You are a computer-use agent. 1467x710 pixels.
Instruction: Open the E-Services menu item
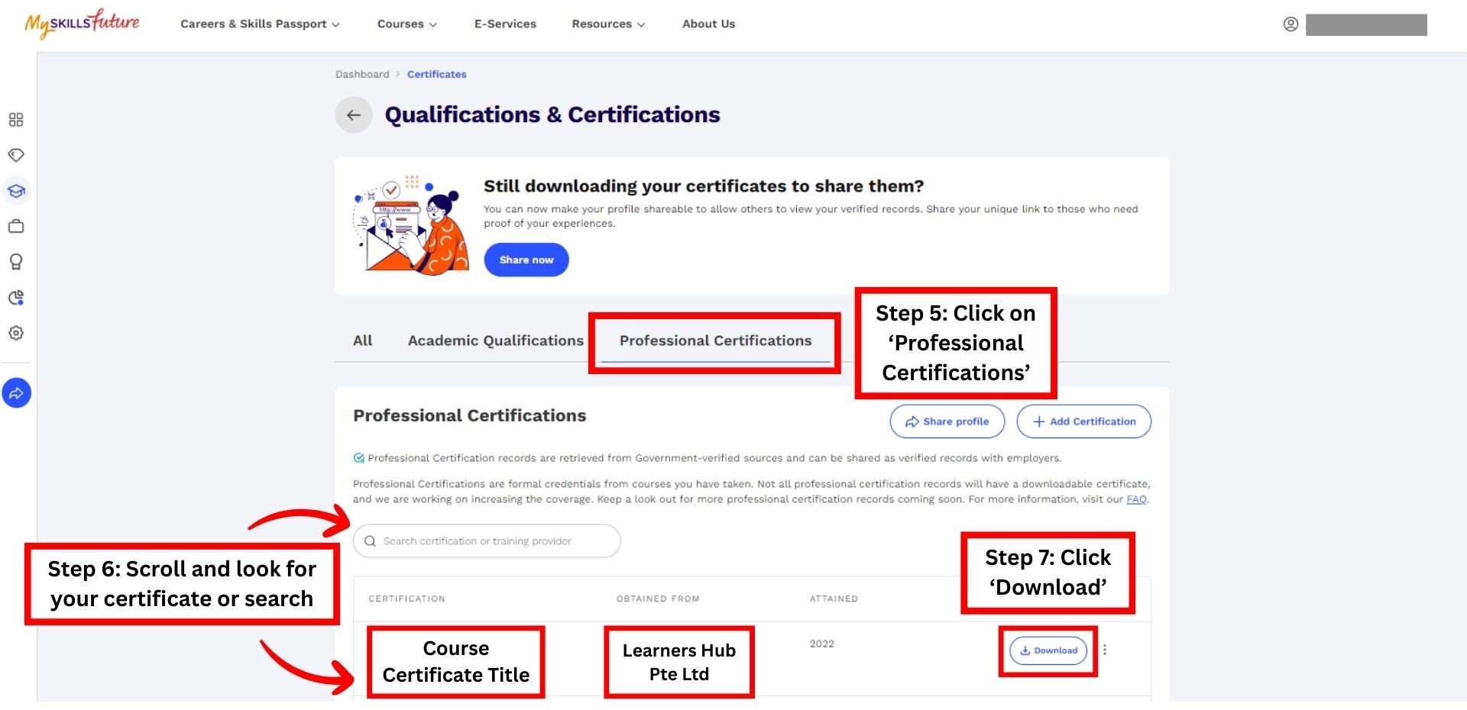coord(505,24)
